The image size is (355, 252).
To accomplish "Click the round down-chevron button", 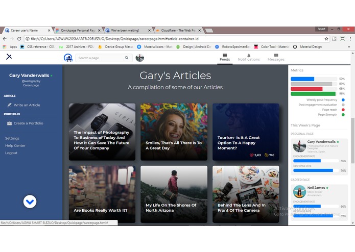I will pos(30,201).
